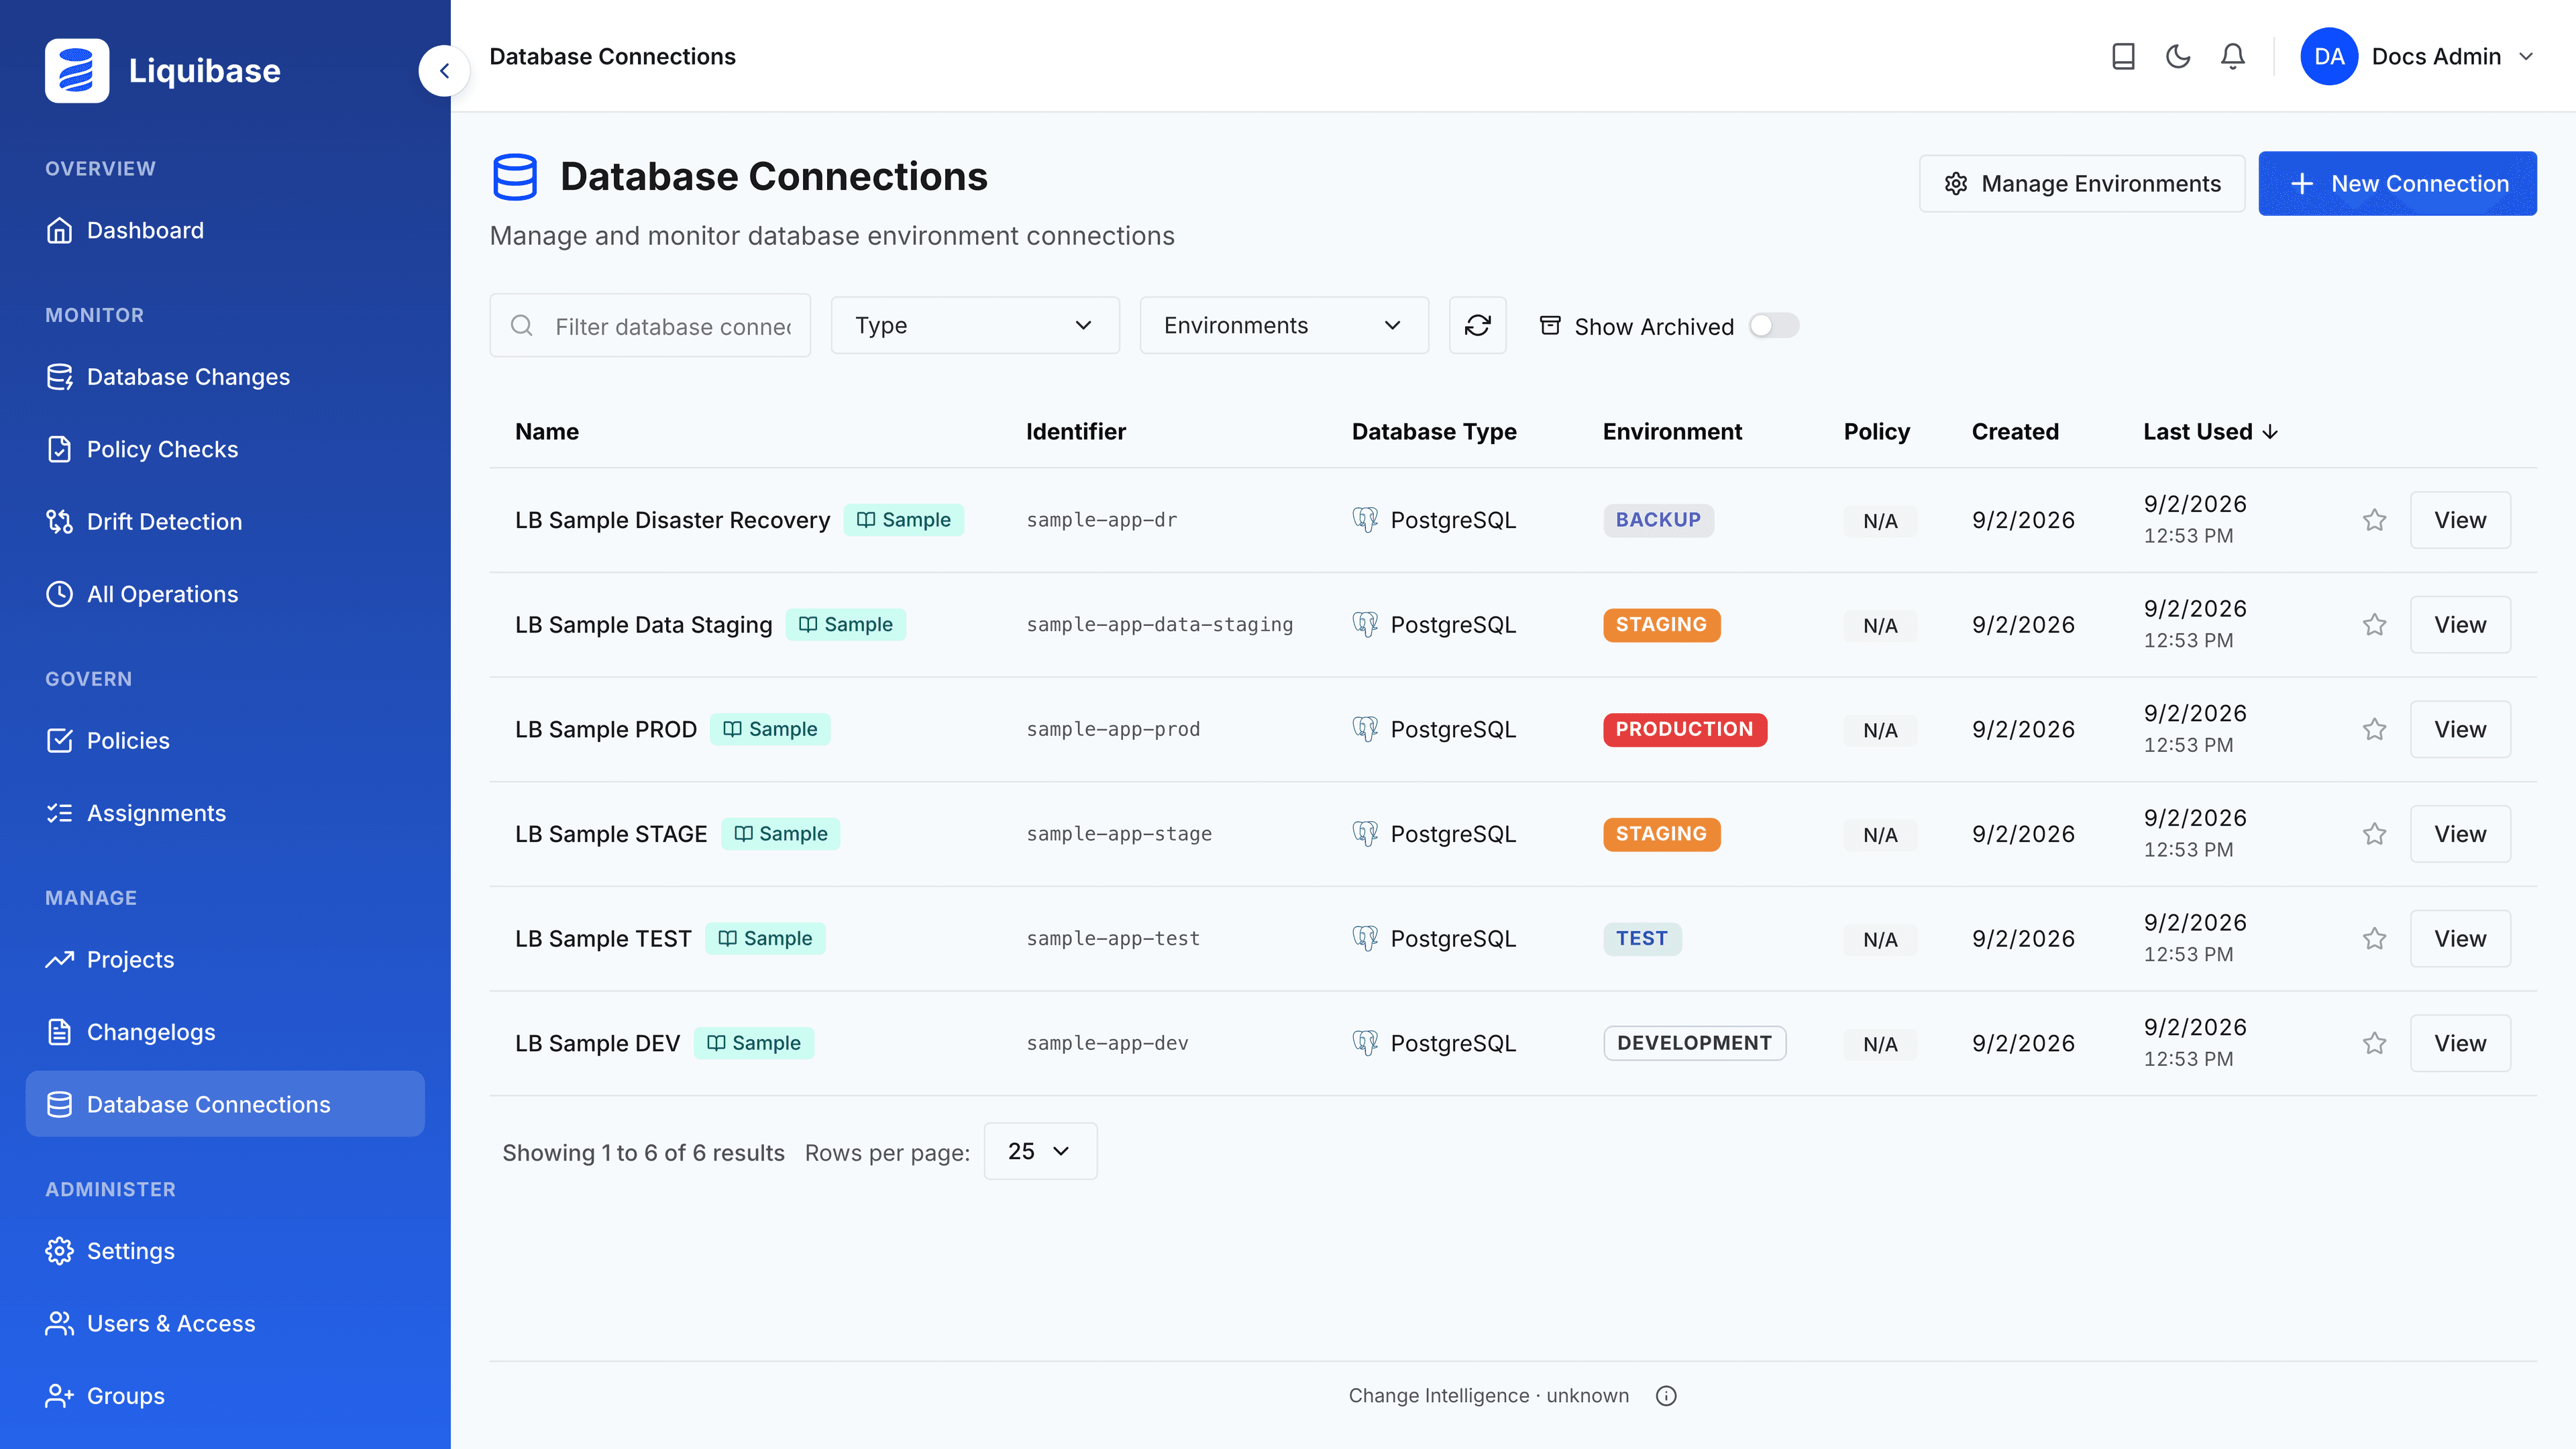Star the LB Sample PROD connection
The width and height of the screenshot is (2576, 1449).
tap(2374, 730)
